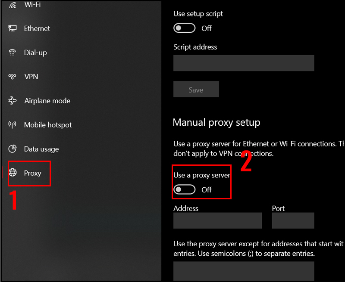Focus the proxy Address input box

217,220
